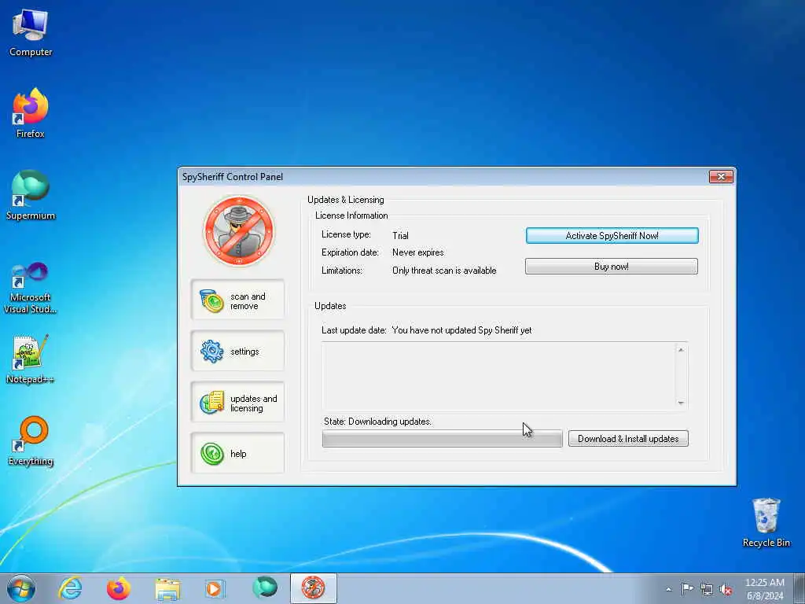This screenshot has width=805, height=604.
Task: Click the muted volume tray icon
Action: (726, 590)
